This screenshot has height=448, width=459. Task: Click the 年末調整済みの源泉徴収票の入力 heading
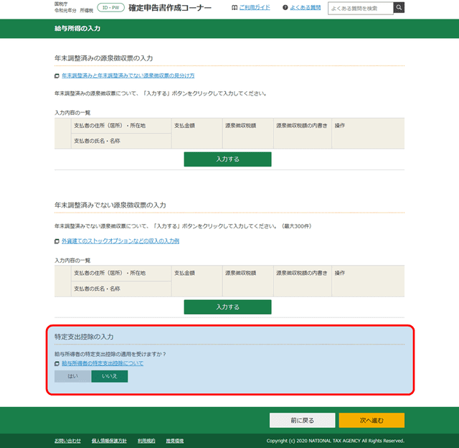pos(103,58)
